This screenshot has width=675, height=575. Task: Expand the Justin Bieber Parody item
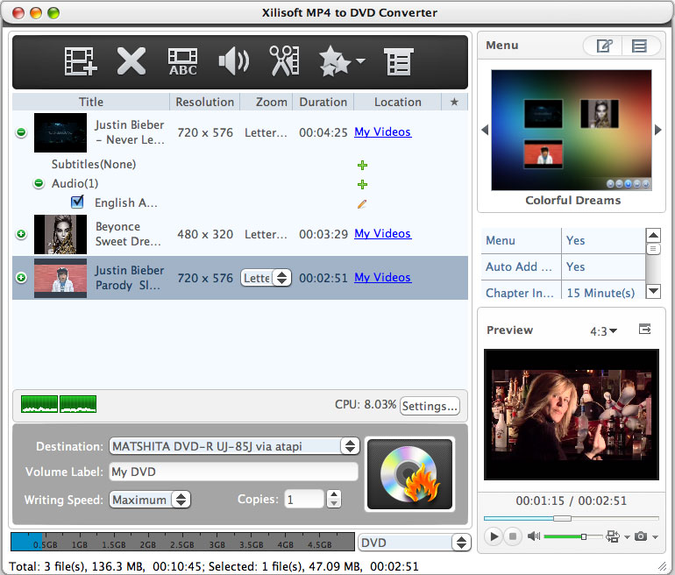[21, 278]
